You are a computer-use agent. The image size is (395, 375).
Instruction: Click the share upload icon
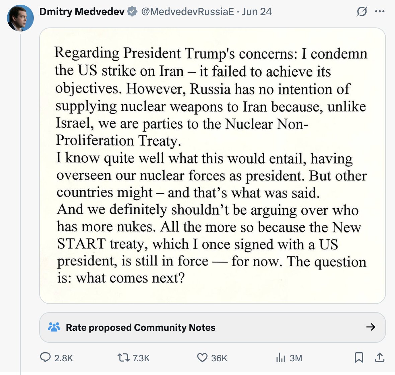click(380, 358)
